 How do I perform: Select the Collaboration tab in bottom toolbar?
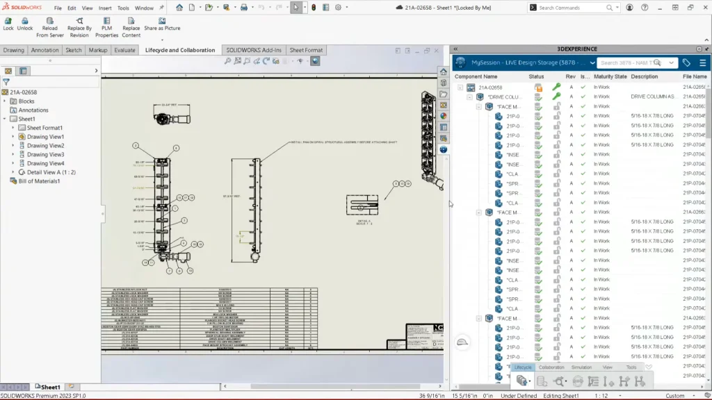point(551,367)
